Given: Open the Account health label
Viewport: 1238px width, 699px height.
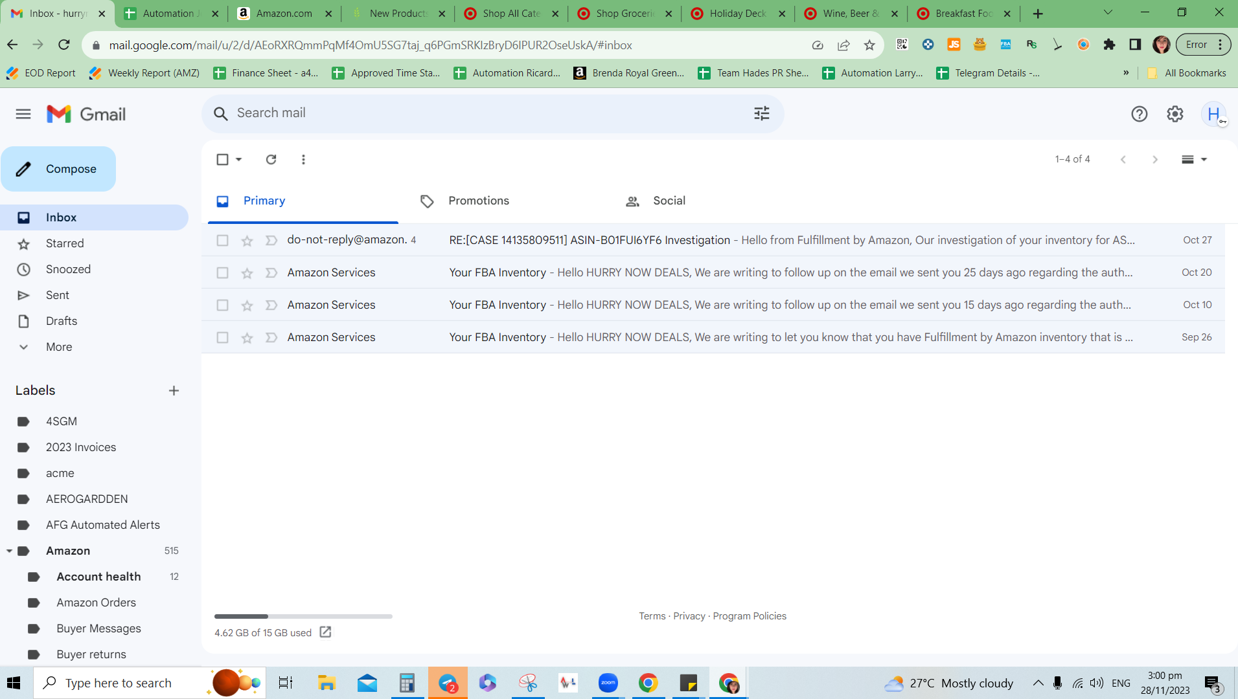Looking at the screenshot, I should tap(98, 577).
